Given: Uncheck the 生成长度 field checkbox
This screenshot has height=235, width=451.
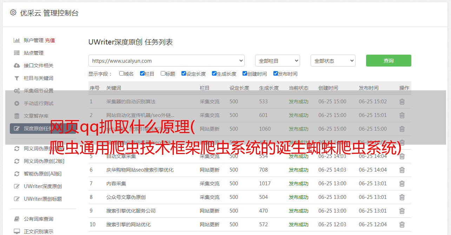Looking at the screenshot, I should (214, 74).
